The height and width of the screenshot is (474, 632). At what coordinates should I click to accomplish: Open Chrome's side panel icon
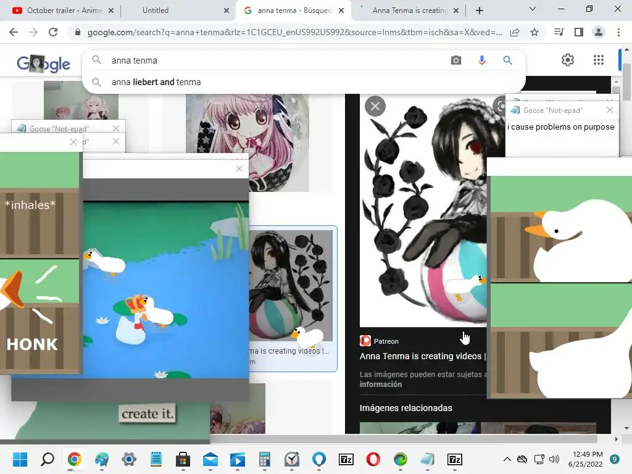pyautogui.click(x=579, y=32)
